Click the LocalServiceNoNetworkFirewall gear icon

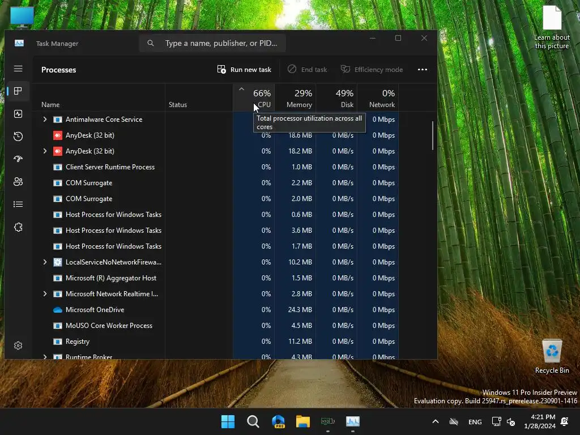point(58,262)
